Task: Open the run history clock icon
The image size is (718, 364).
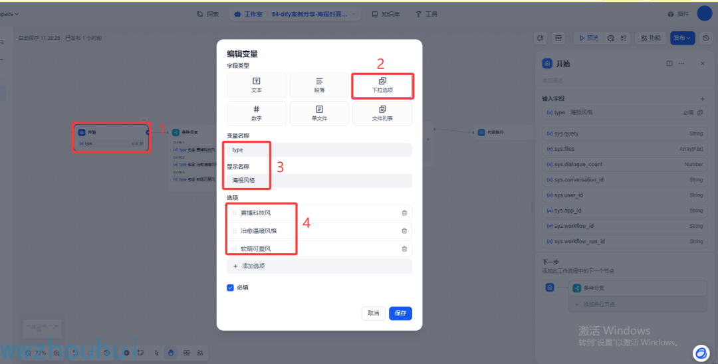Action: [610, 38]
